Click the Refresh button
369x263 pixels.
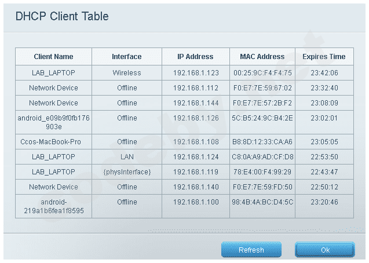click(251, 250)
